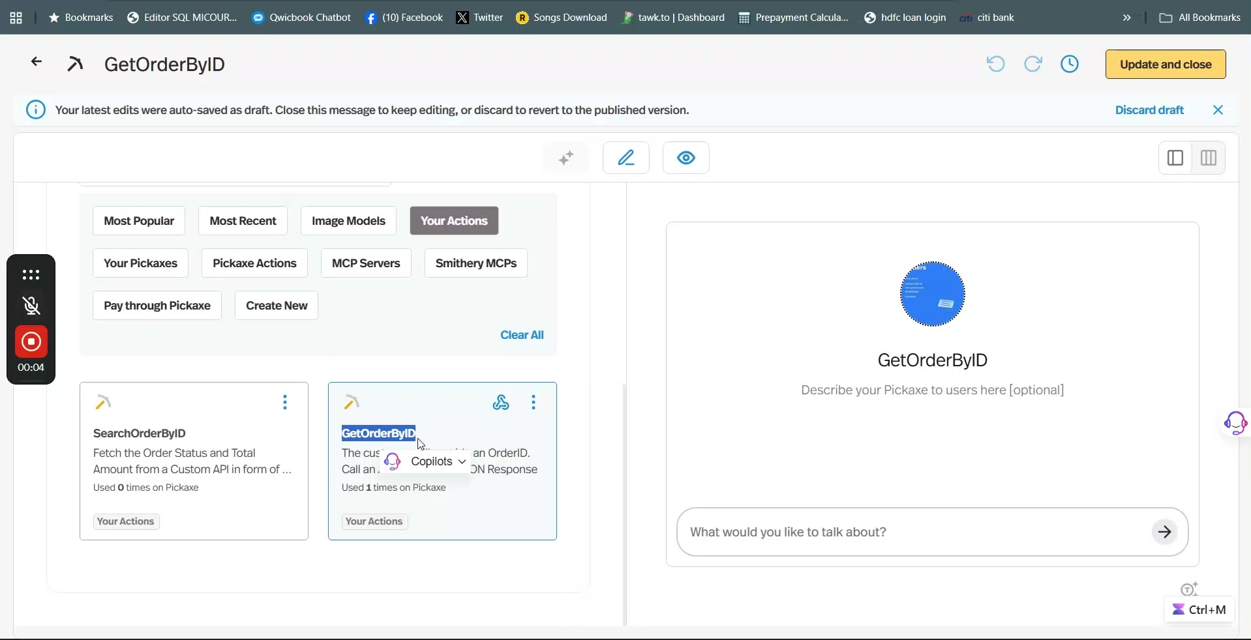Screen dimensions: 1251x640
Task: Click the undo arrow icon
Action: click(995, 64)
